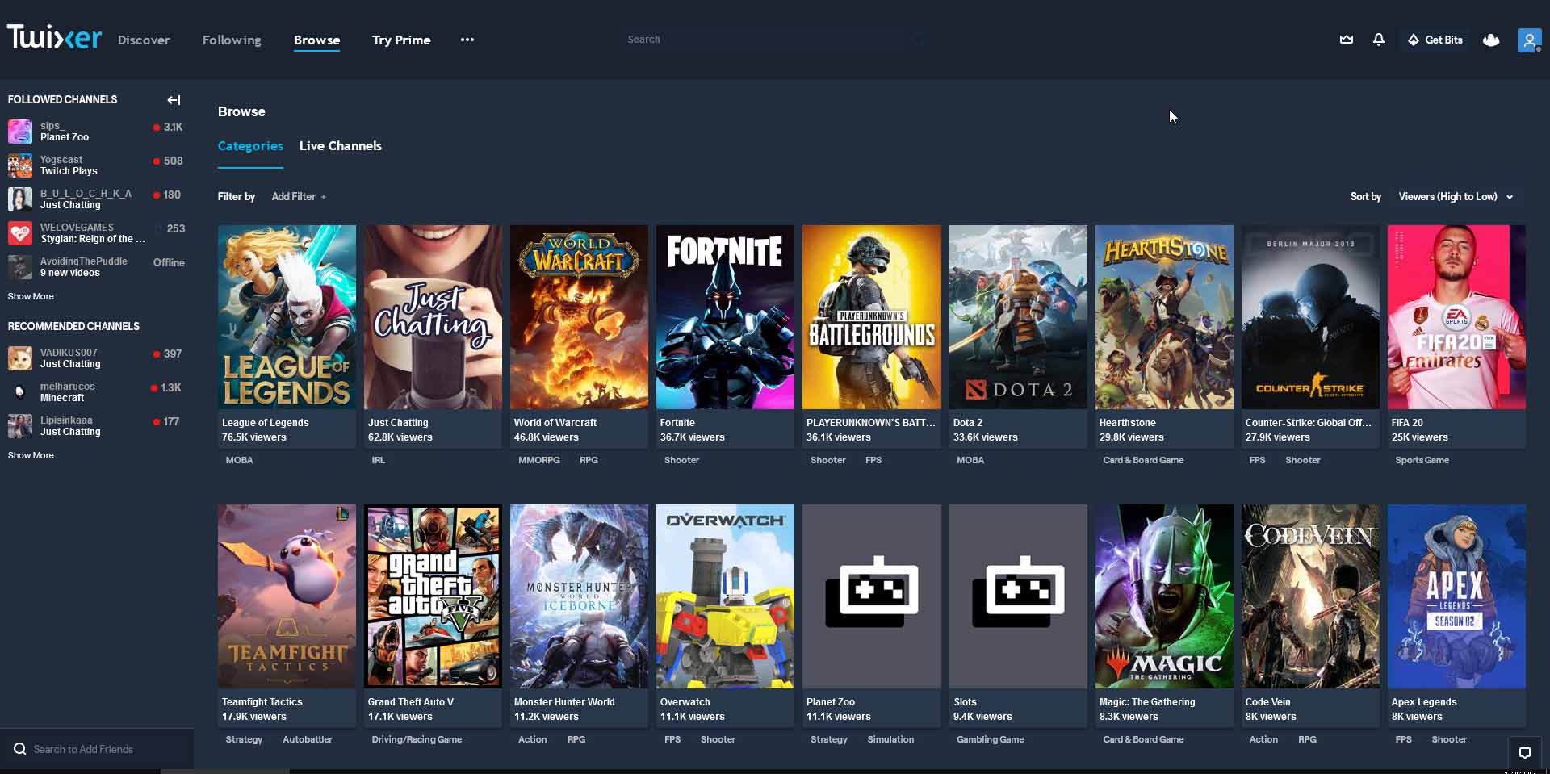Open the Dota 2 cover thumbnail
The image size is (1550, 774).
pos(1018,317)
